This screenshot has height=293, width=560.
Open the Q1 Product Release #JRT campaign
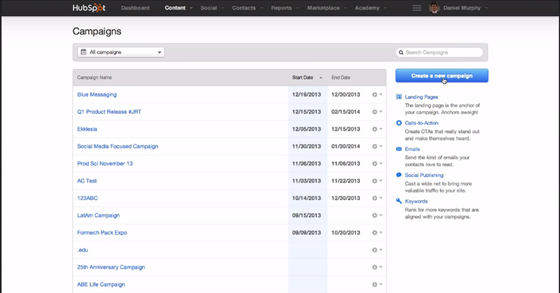110,112
